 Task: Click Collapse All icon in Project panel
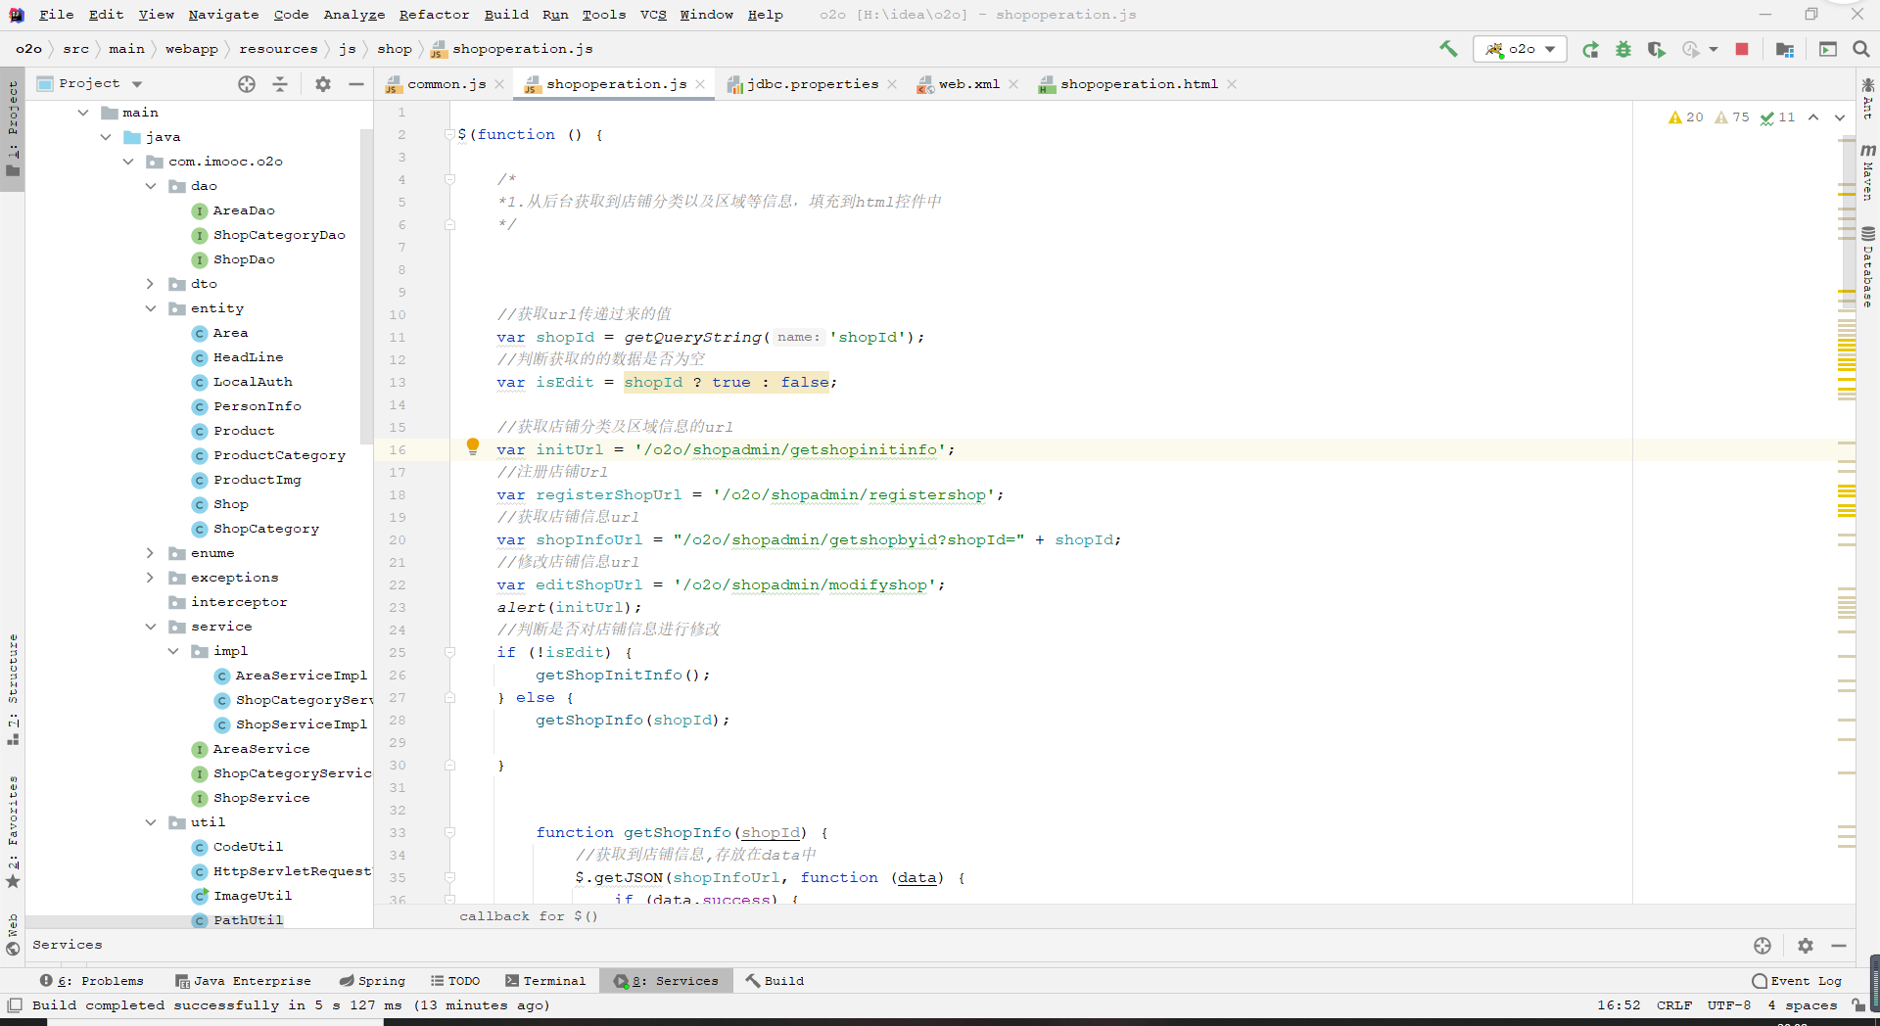click(280, 84)
